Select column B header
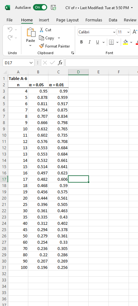138x306 pixels. coord(38,72)
